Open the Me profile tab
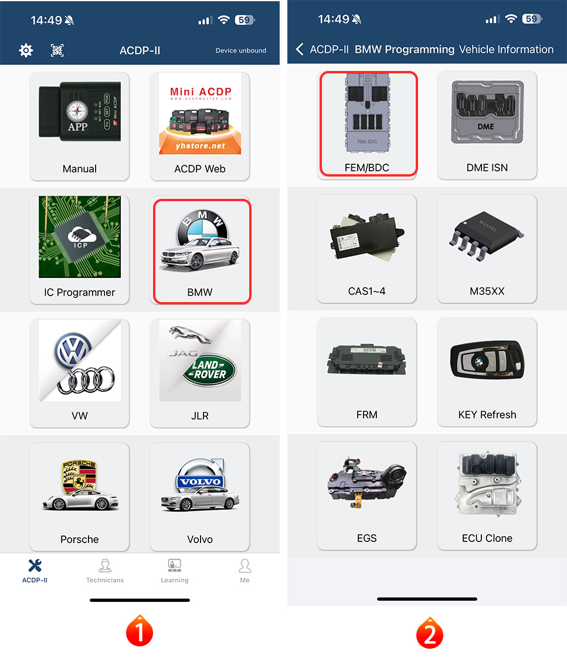567x671 pixels. click(x=245, y=571)
